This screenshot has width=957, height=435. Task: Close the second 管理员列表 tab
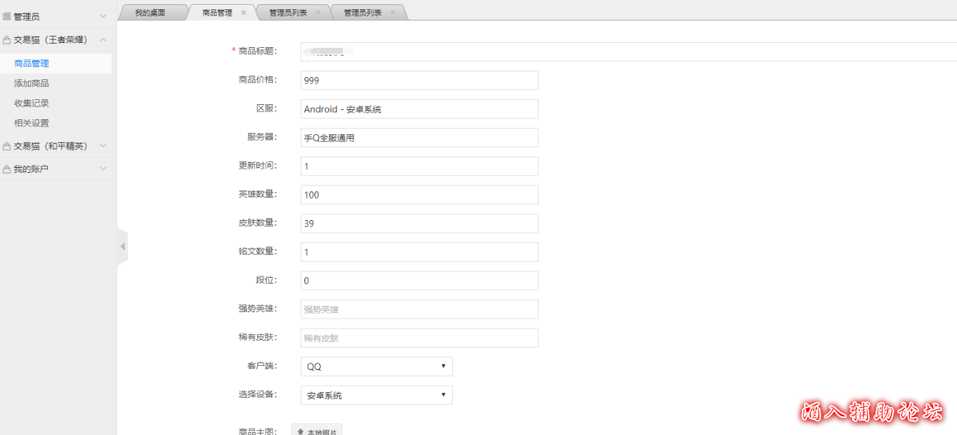click(x=392, y=13)
